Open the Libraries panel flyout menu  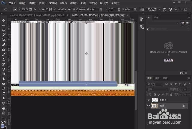click(x=189, y=17)
